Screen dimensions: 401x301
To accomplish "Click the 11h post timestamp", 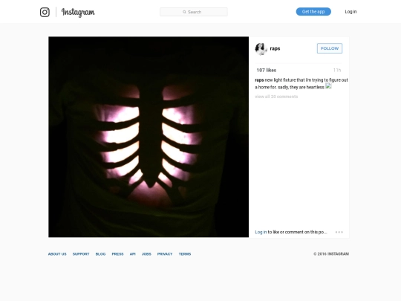I will tap(337, 70).
